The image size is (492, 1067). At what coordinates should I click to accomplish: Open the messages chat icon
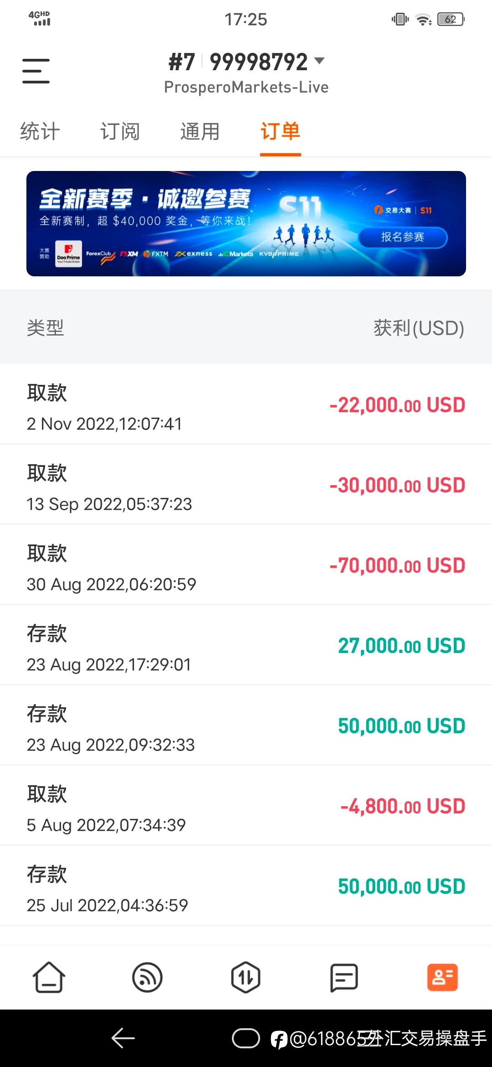point(344,977)
